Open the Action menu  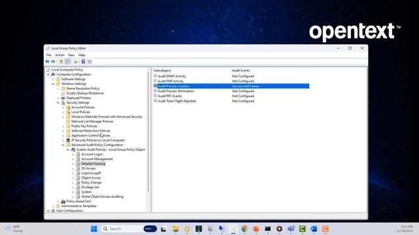pyautogui.click(x=60, y=55)
